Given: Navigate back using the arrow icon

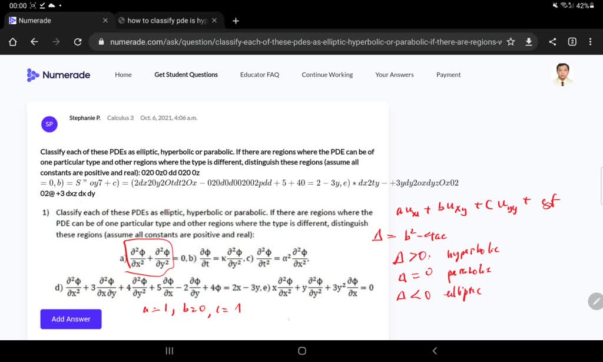Looking at the screenshot, I should 34,42.
